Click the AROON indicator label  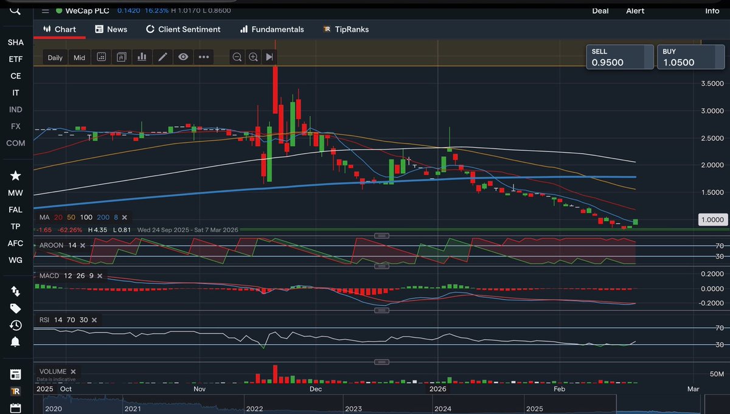coord(52,245)
